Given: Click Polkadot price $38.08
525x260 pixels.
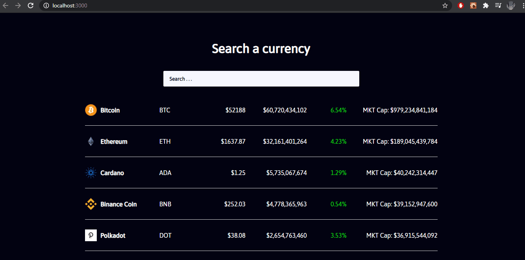Looking at the screenshot, I should click(237, 236).
